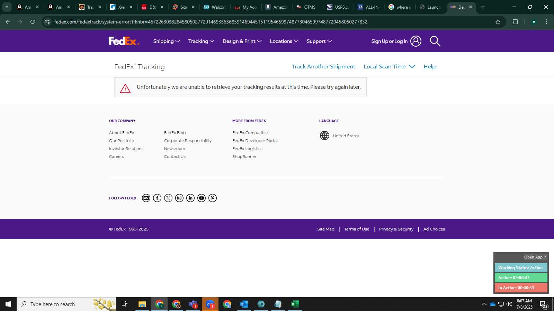
Task: Click the Windows Start button
Action: coord(8,304)
